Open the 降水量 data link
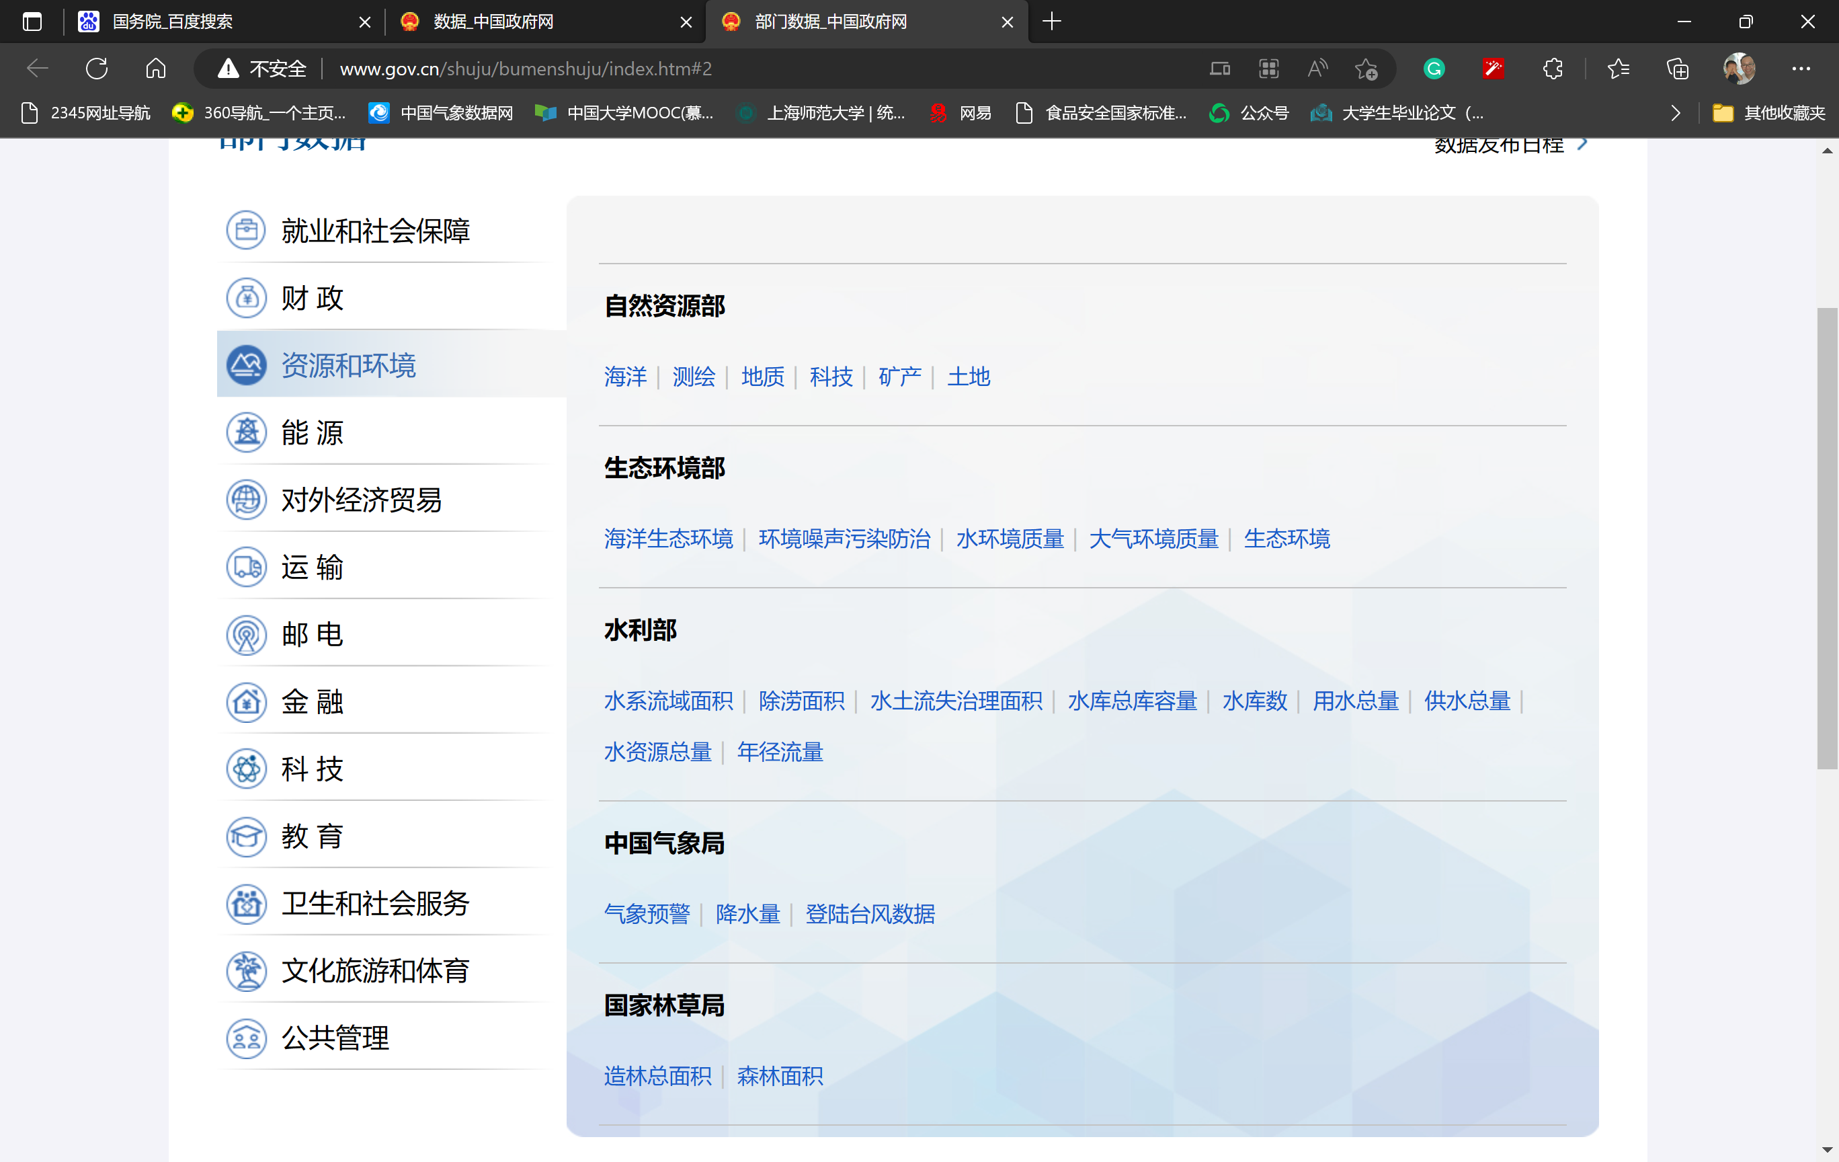 [x=747, y=914]
